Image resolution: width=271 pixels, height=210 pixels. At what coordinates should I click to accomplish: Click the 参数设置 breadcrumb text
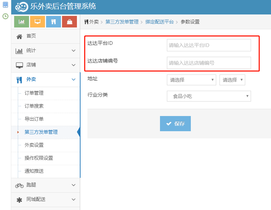(190, 22)
